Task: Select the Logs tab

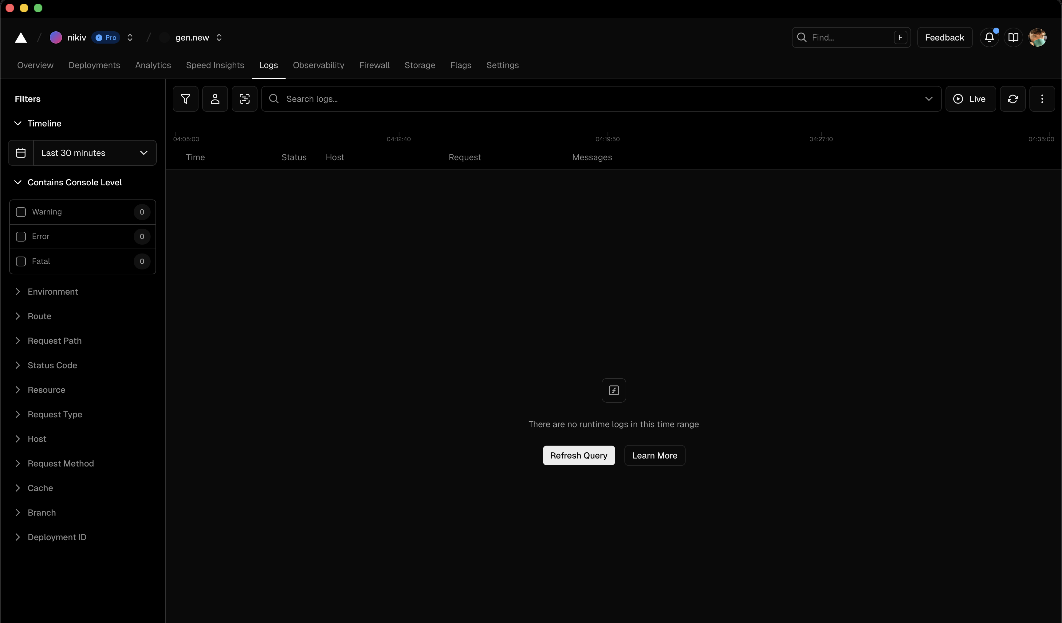Action: tap(269, 65)
